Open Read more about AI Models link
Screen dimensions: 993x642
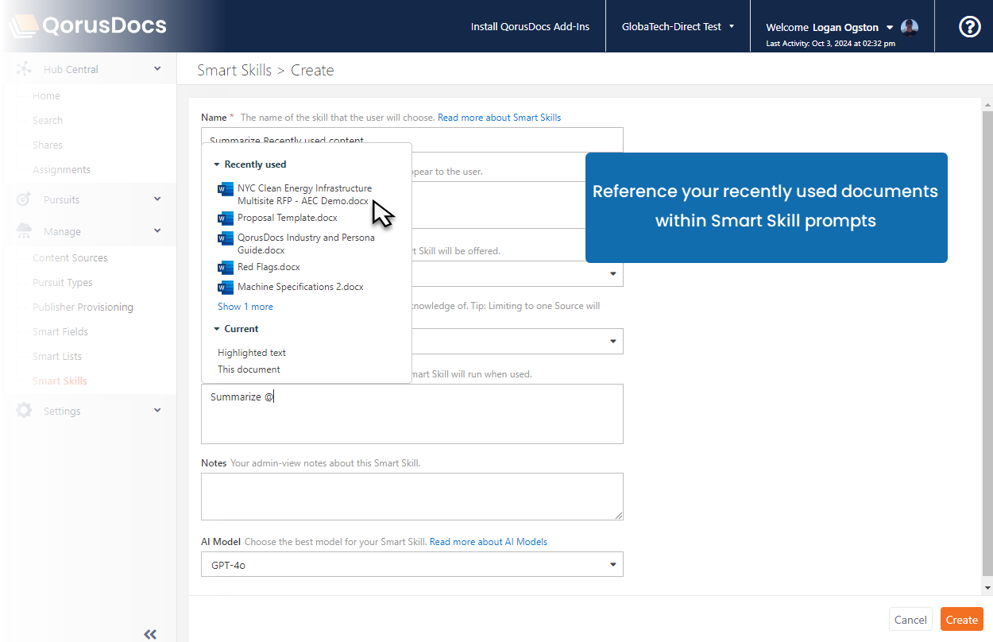(489, 542)
